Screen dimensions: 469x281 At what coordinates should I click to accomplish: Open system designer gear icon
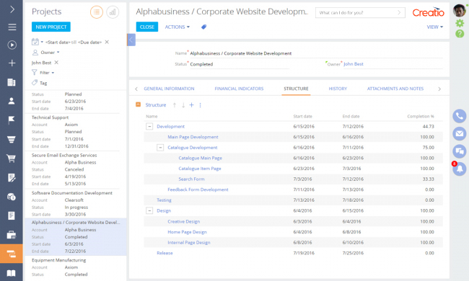pyautogui.click(x=460, y=23)
